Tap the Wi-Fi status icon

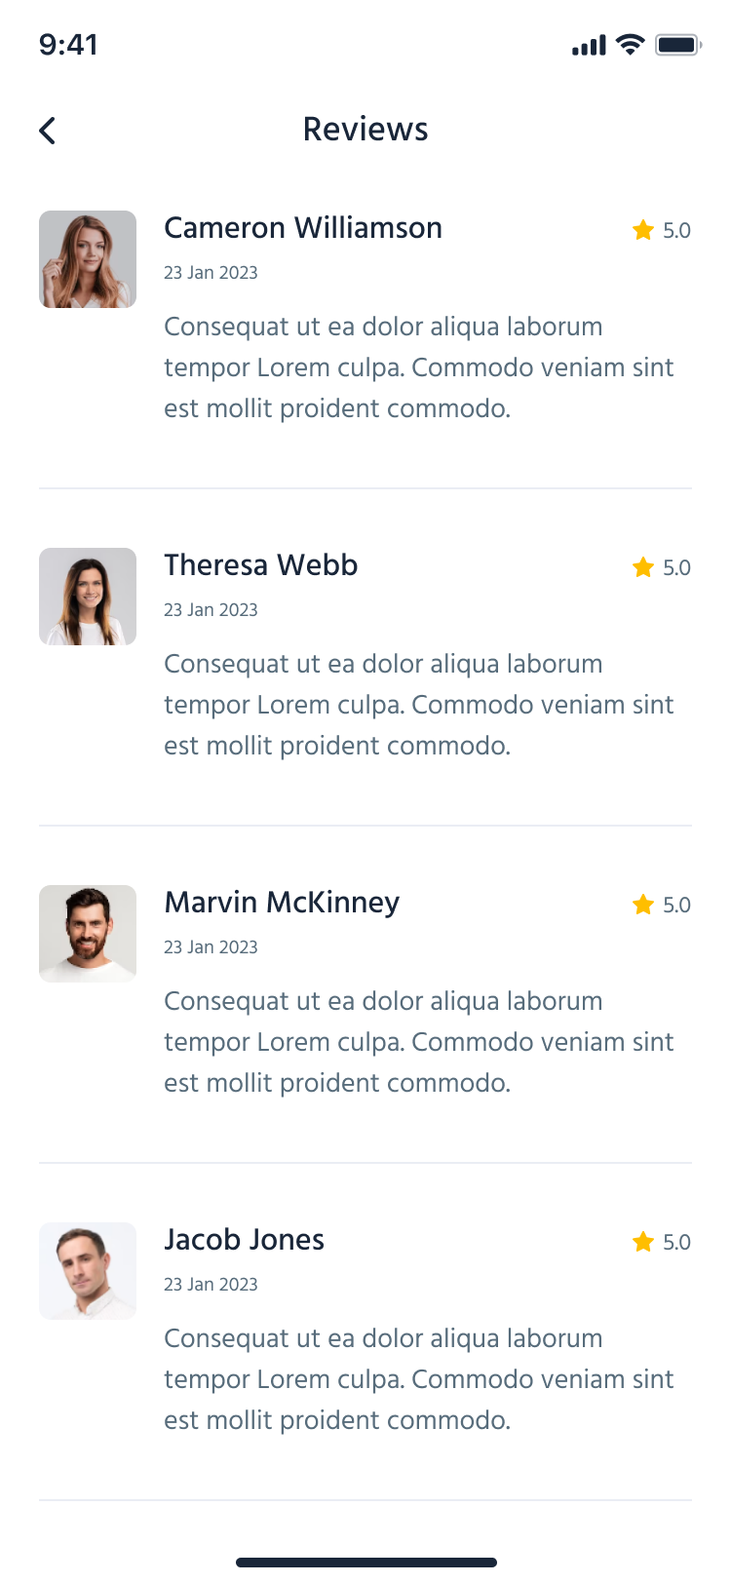tap(631, 45)
